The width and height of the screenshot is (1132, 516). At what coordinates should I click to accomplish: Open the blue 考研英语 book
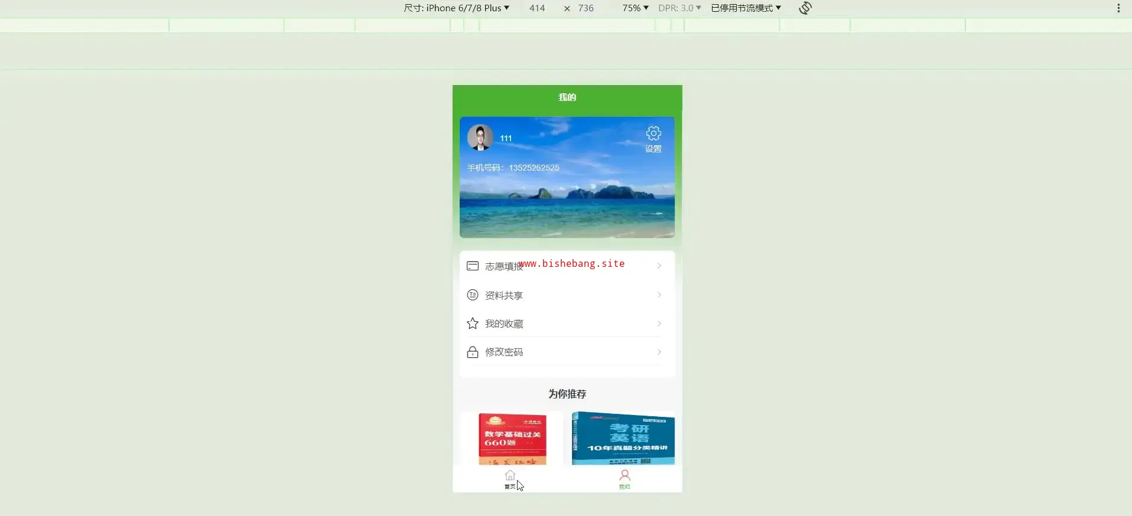(x=623, y=439)
